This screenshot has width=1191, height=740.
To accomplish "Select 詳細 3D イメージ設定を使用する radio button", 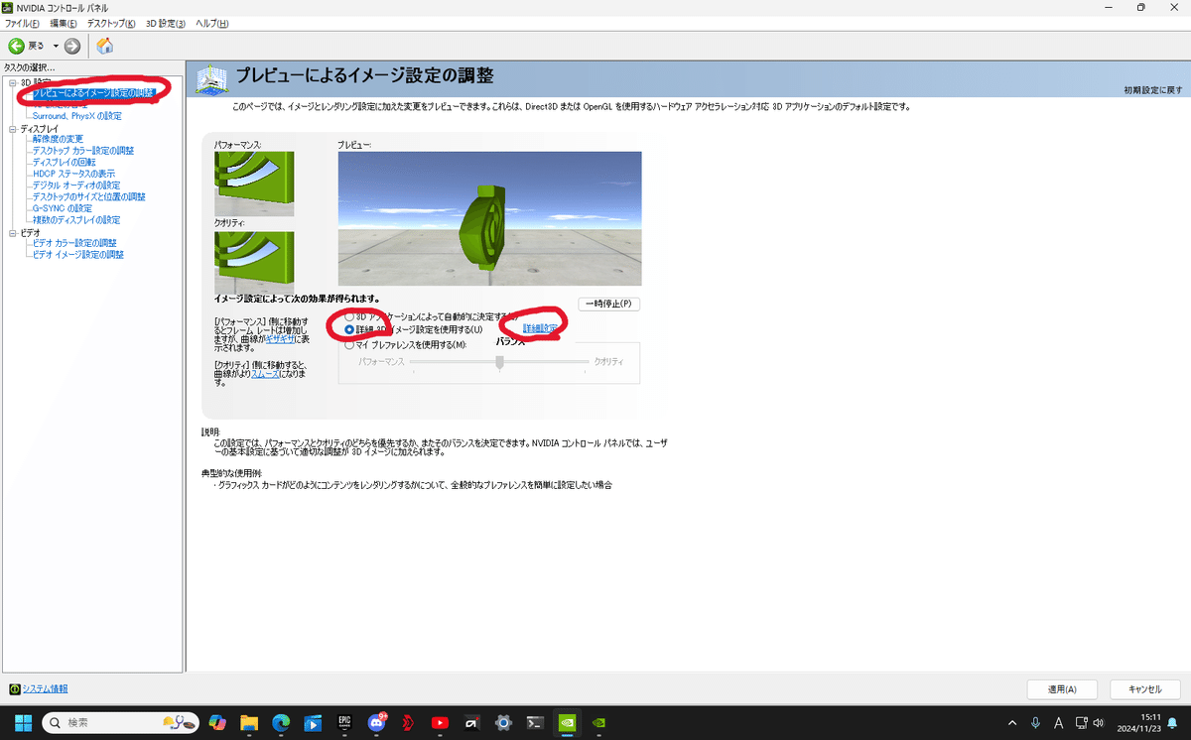I will pos(348,329).
